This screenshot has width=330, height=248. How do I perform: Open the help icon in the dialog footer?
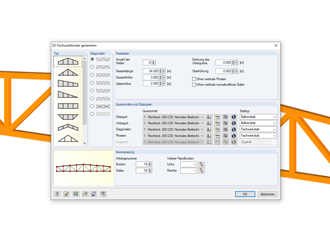57,194
